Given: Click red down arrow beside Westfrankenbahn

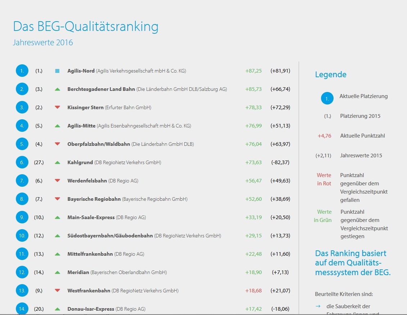Looking at the screenshot, I should click(x=58, y=290).
